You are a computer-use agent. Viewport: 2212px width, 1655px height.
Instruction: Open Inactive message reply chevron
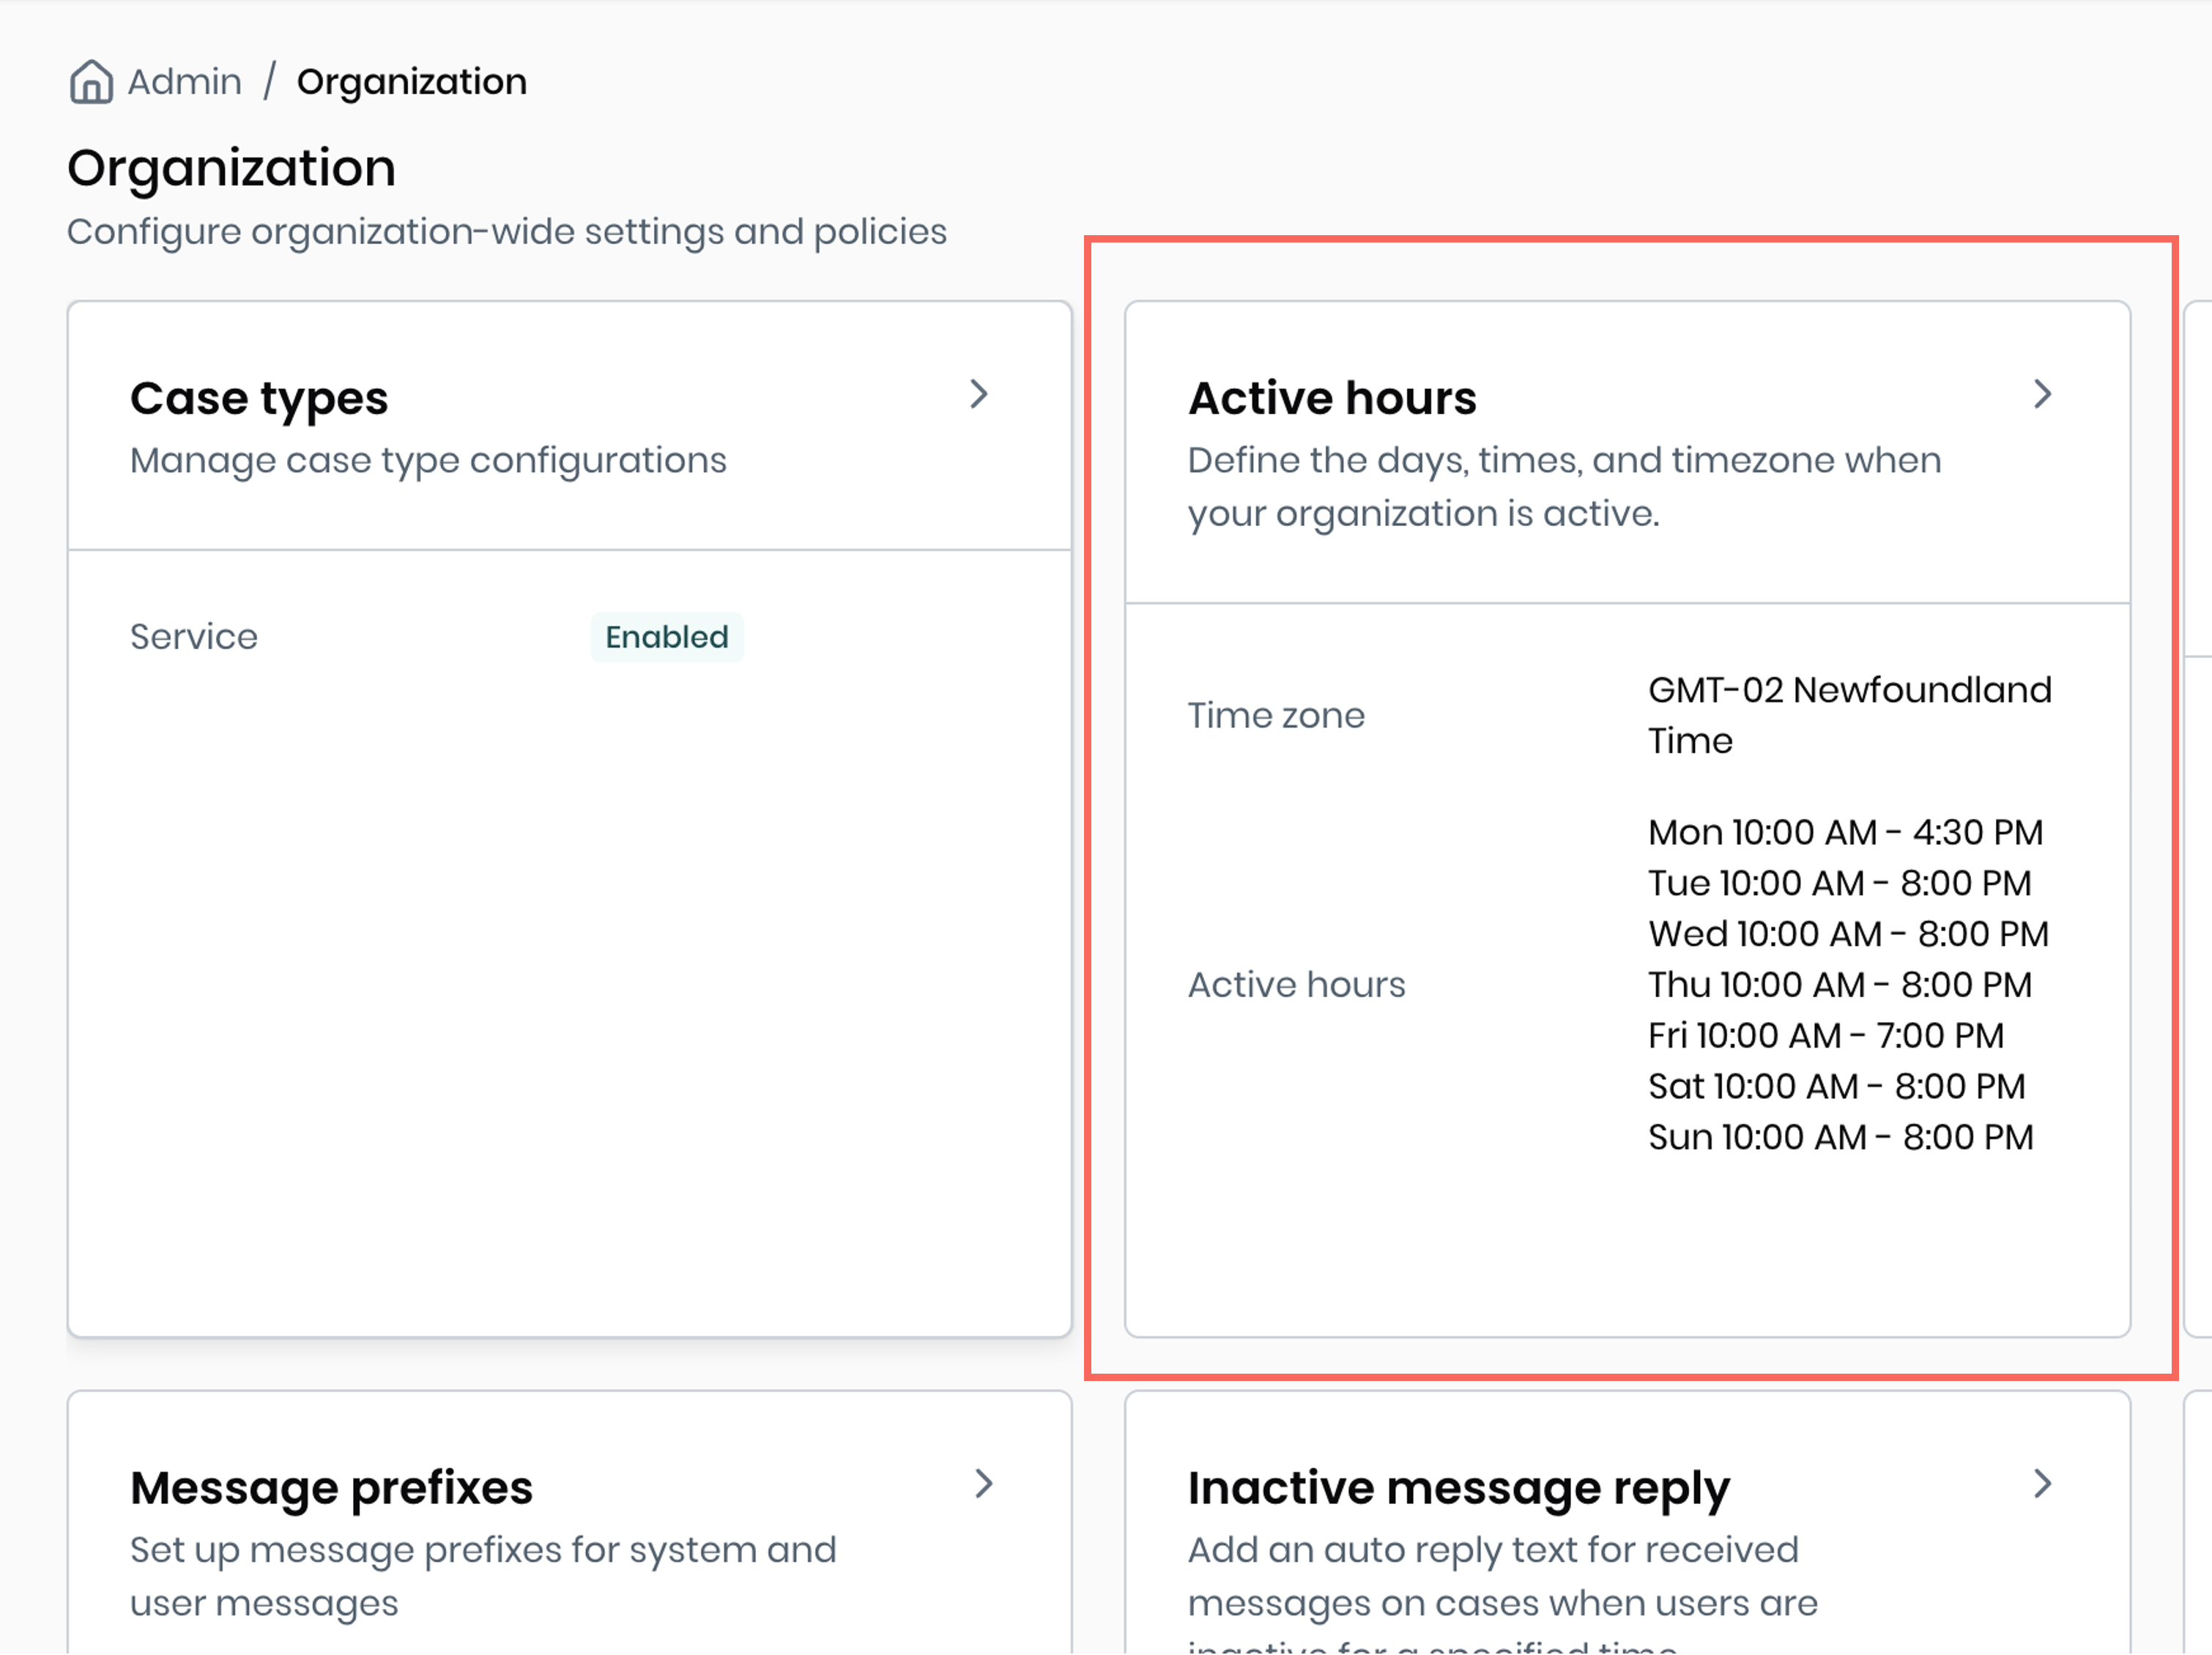[x=2043, y=1484]
